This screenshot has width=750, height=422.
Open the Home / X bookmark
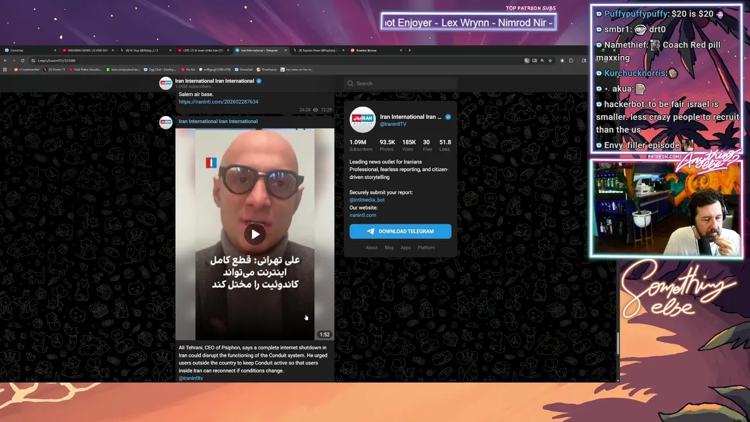(54, 69)
